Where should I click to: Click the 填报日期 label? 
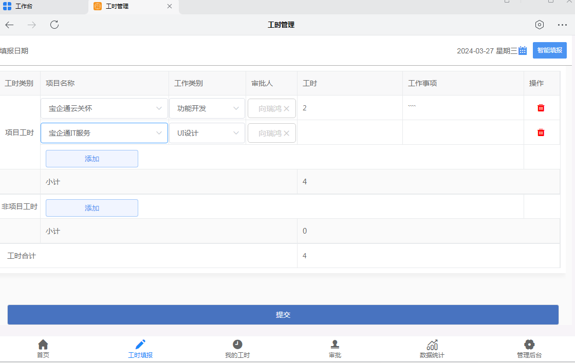14,51
